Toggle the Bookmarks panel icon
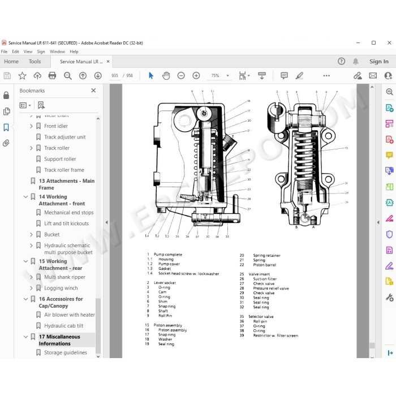This screenshot has width=396, height=396. click(x=6, y=127)
